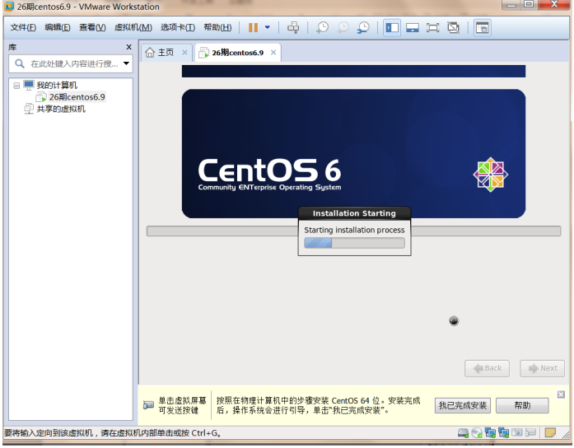Enter full screen mode
Viewport: 574px width, 448px height.
point(432,28)
